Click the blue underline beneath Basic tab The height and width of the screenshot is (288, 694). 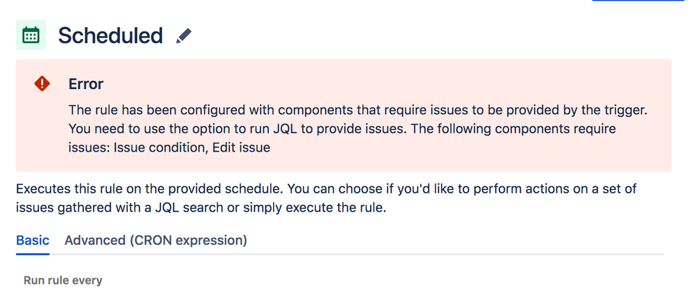33,253
